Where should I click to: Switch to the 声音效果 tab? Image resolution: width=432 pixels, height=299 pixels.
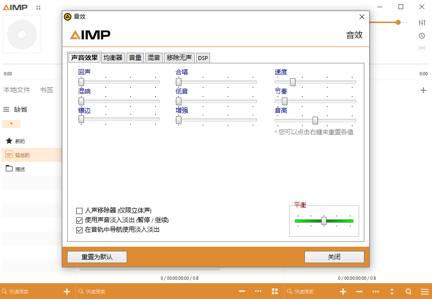[x=84, y=58]
